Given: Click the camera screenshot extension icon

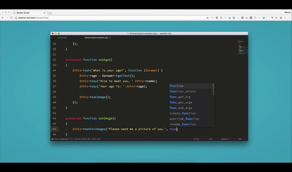Looking at the screenshot, I should coord(247,18).
